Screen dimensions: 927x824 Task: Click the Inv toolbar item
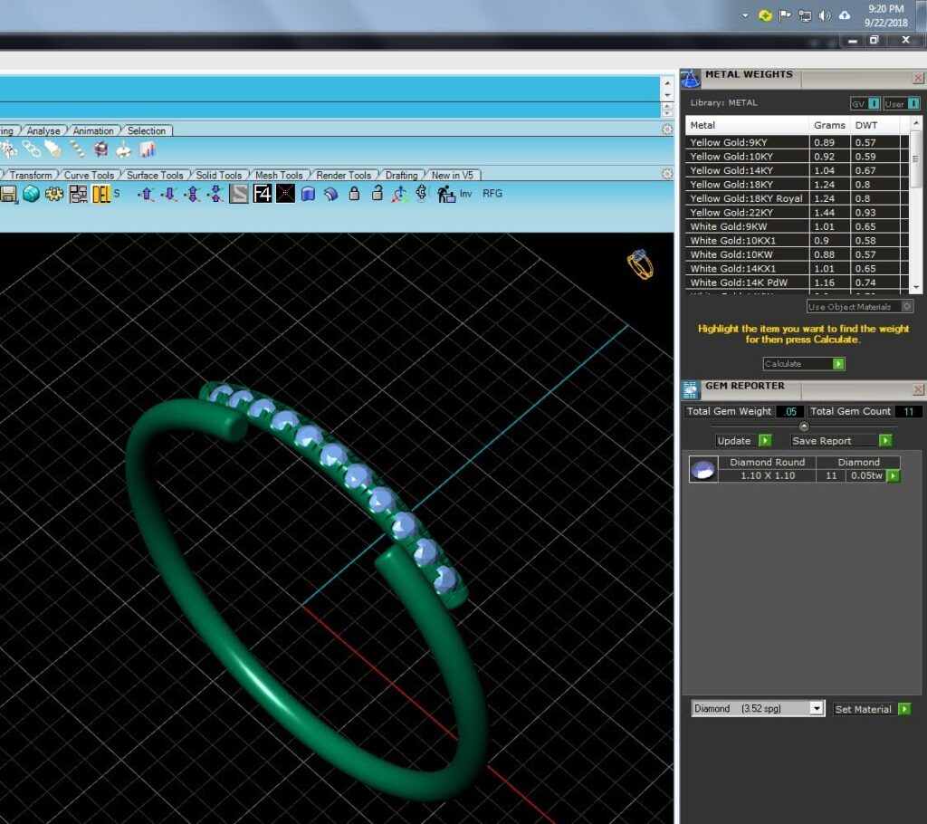(466, 194)
